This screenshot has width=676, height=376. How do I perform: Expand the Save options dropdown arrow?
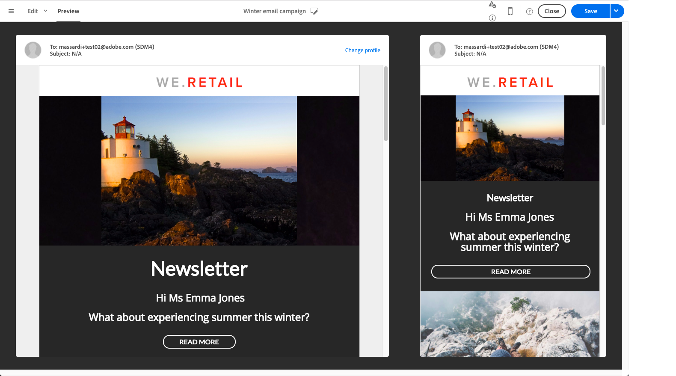(x=617, y=11)
